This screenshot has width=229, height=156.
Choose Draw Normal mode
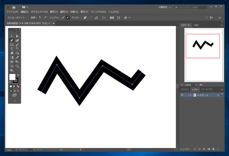click(11, 91)
